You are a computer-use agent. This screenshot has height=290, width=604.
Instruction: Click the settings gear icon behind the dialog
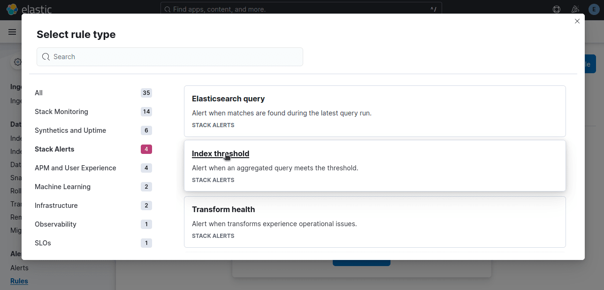pos(17,62)
